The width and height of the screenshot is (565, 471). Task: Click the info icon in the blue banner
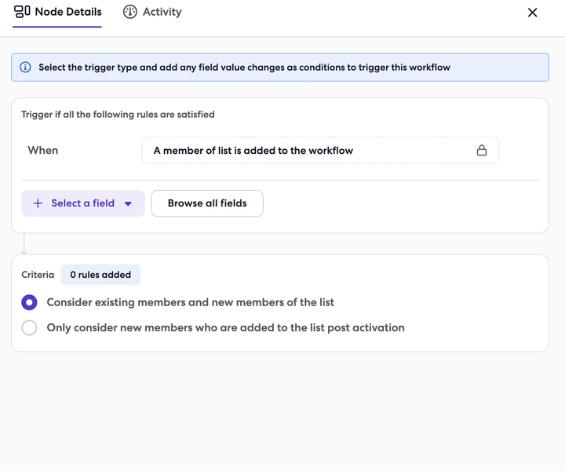coord(25,68)
